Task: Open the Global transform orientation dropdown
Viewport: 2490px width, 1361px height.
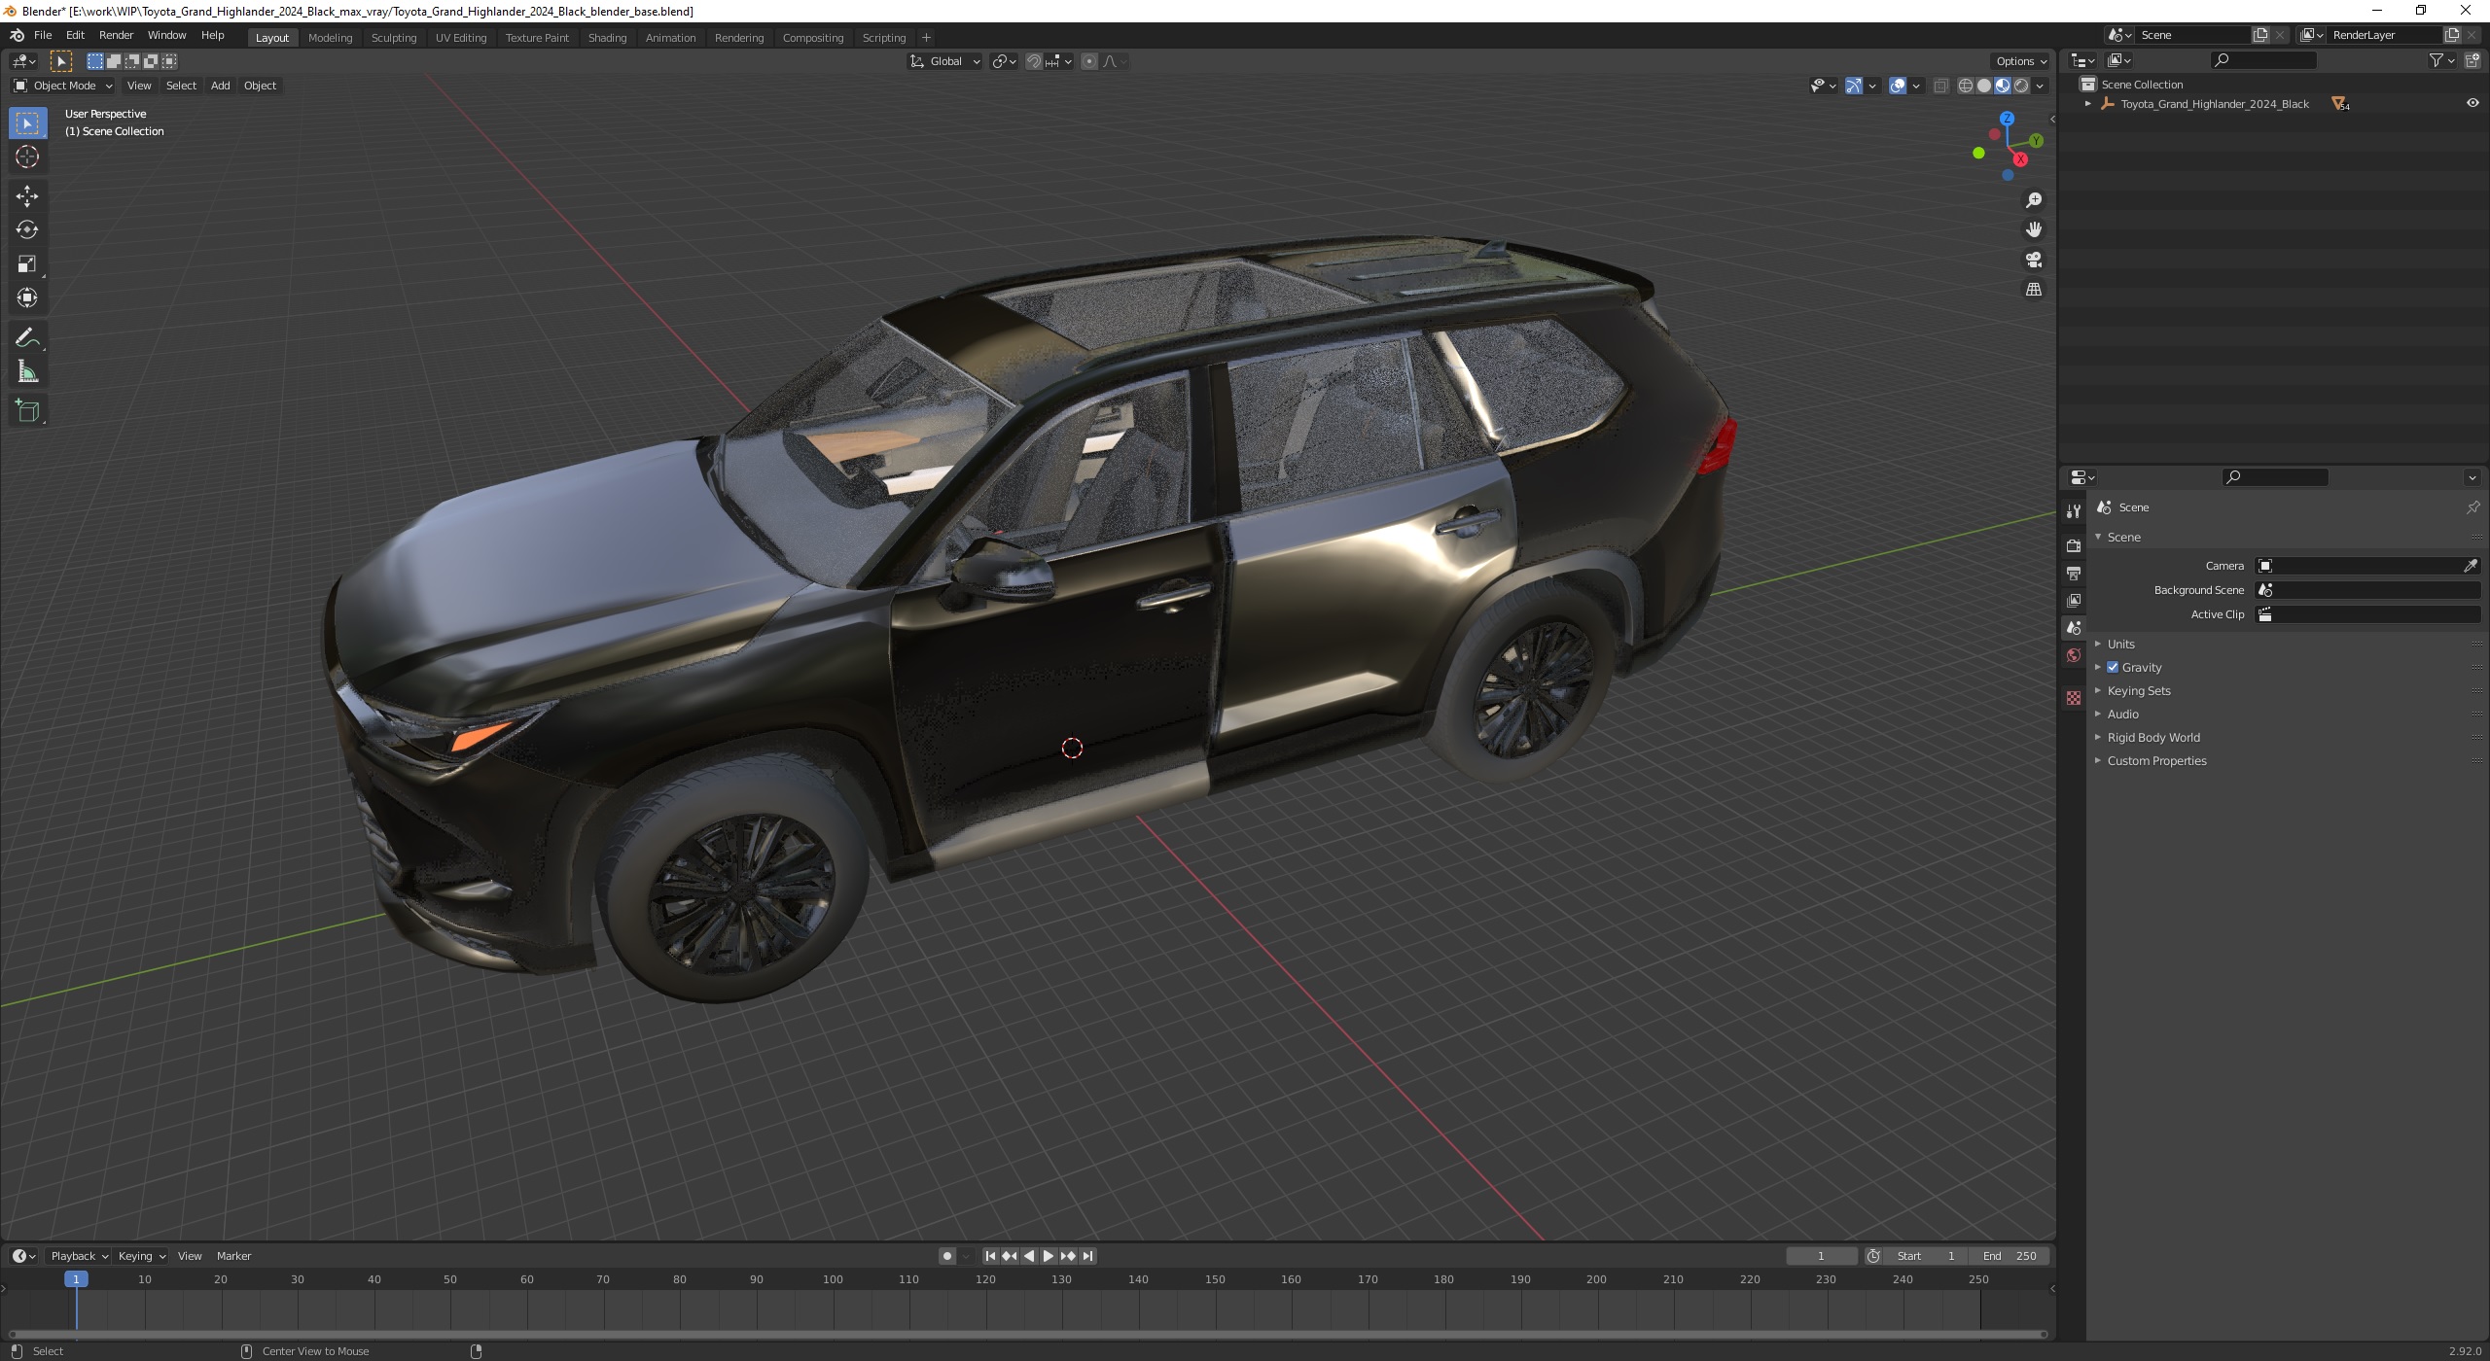Action: pyautogui.click(x=944, y=61)
